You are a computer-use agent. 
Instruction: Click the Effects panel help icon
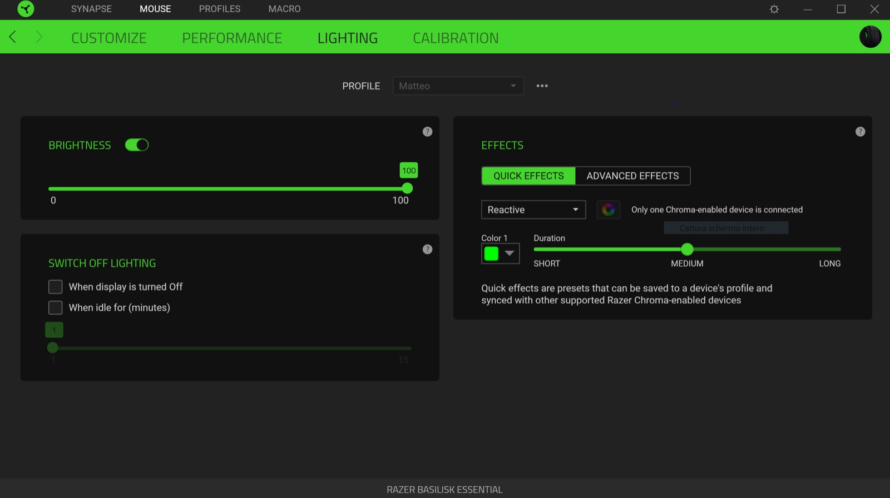(860, 132)
